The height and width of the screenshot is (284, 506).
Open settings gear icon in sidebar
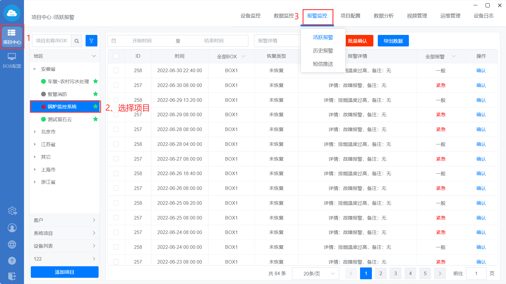(x=12, y=211)
